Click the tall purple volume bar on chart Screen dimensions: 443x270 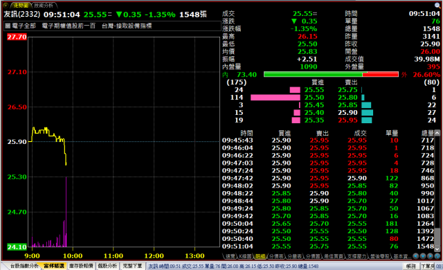tap(66, 212)
